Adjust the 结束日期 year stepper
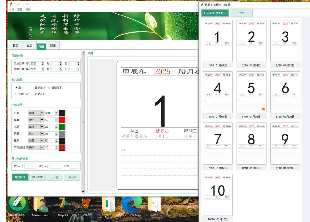The height and width of the screenshot is (222, 310). (43, 69)
